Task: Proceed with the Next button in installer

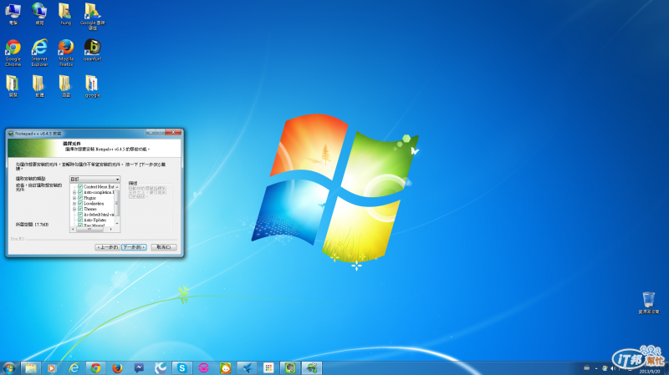Action: point(134,247)
